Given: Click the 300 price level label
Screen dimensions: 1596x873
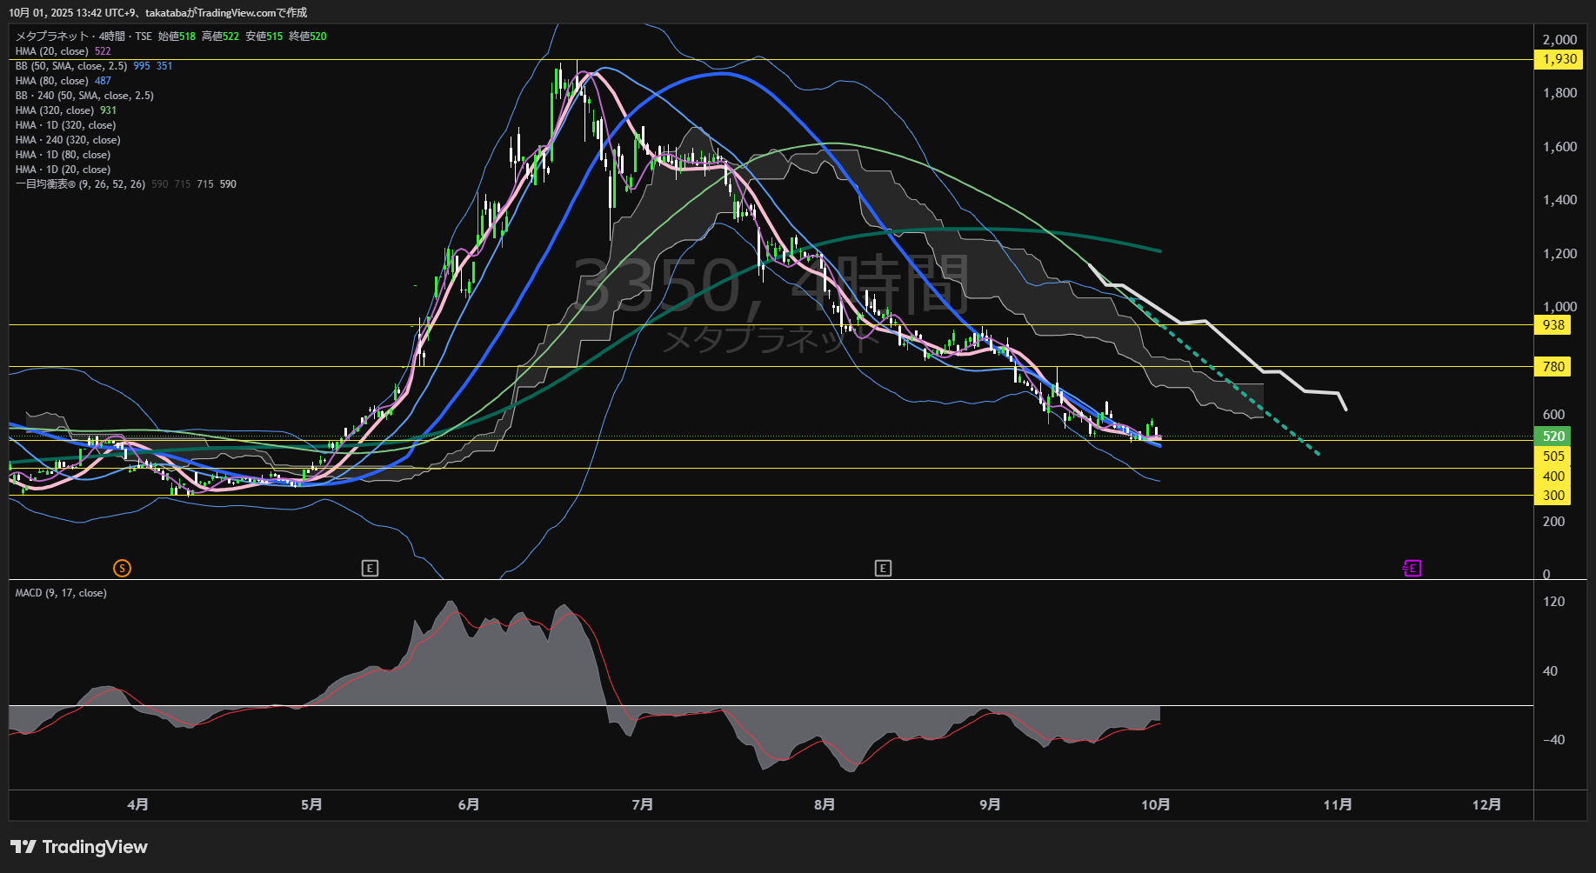Looking at the screenshot, I should pyautogui.click(x=1553, y=496).
